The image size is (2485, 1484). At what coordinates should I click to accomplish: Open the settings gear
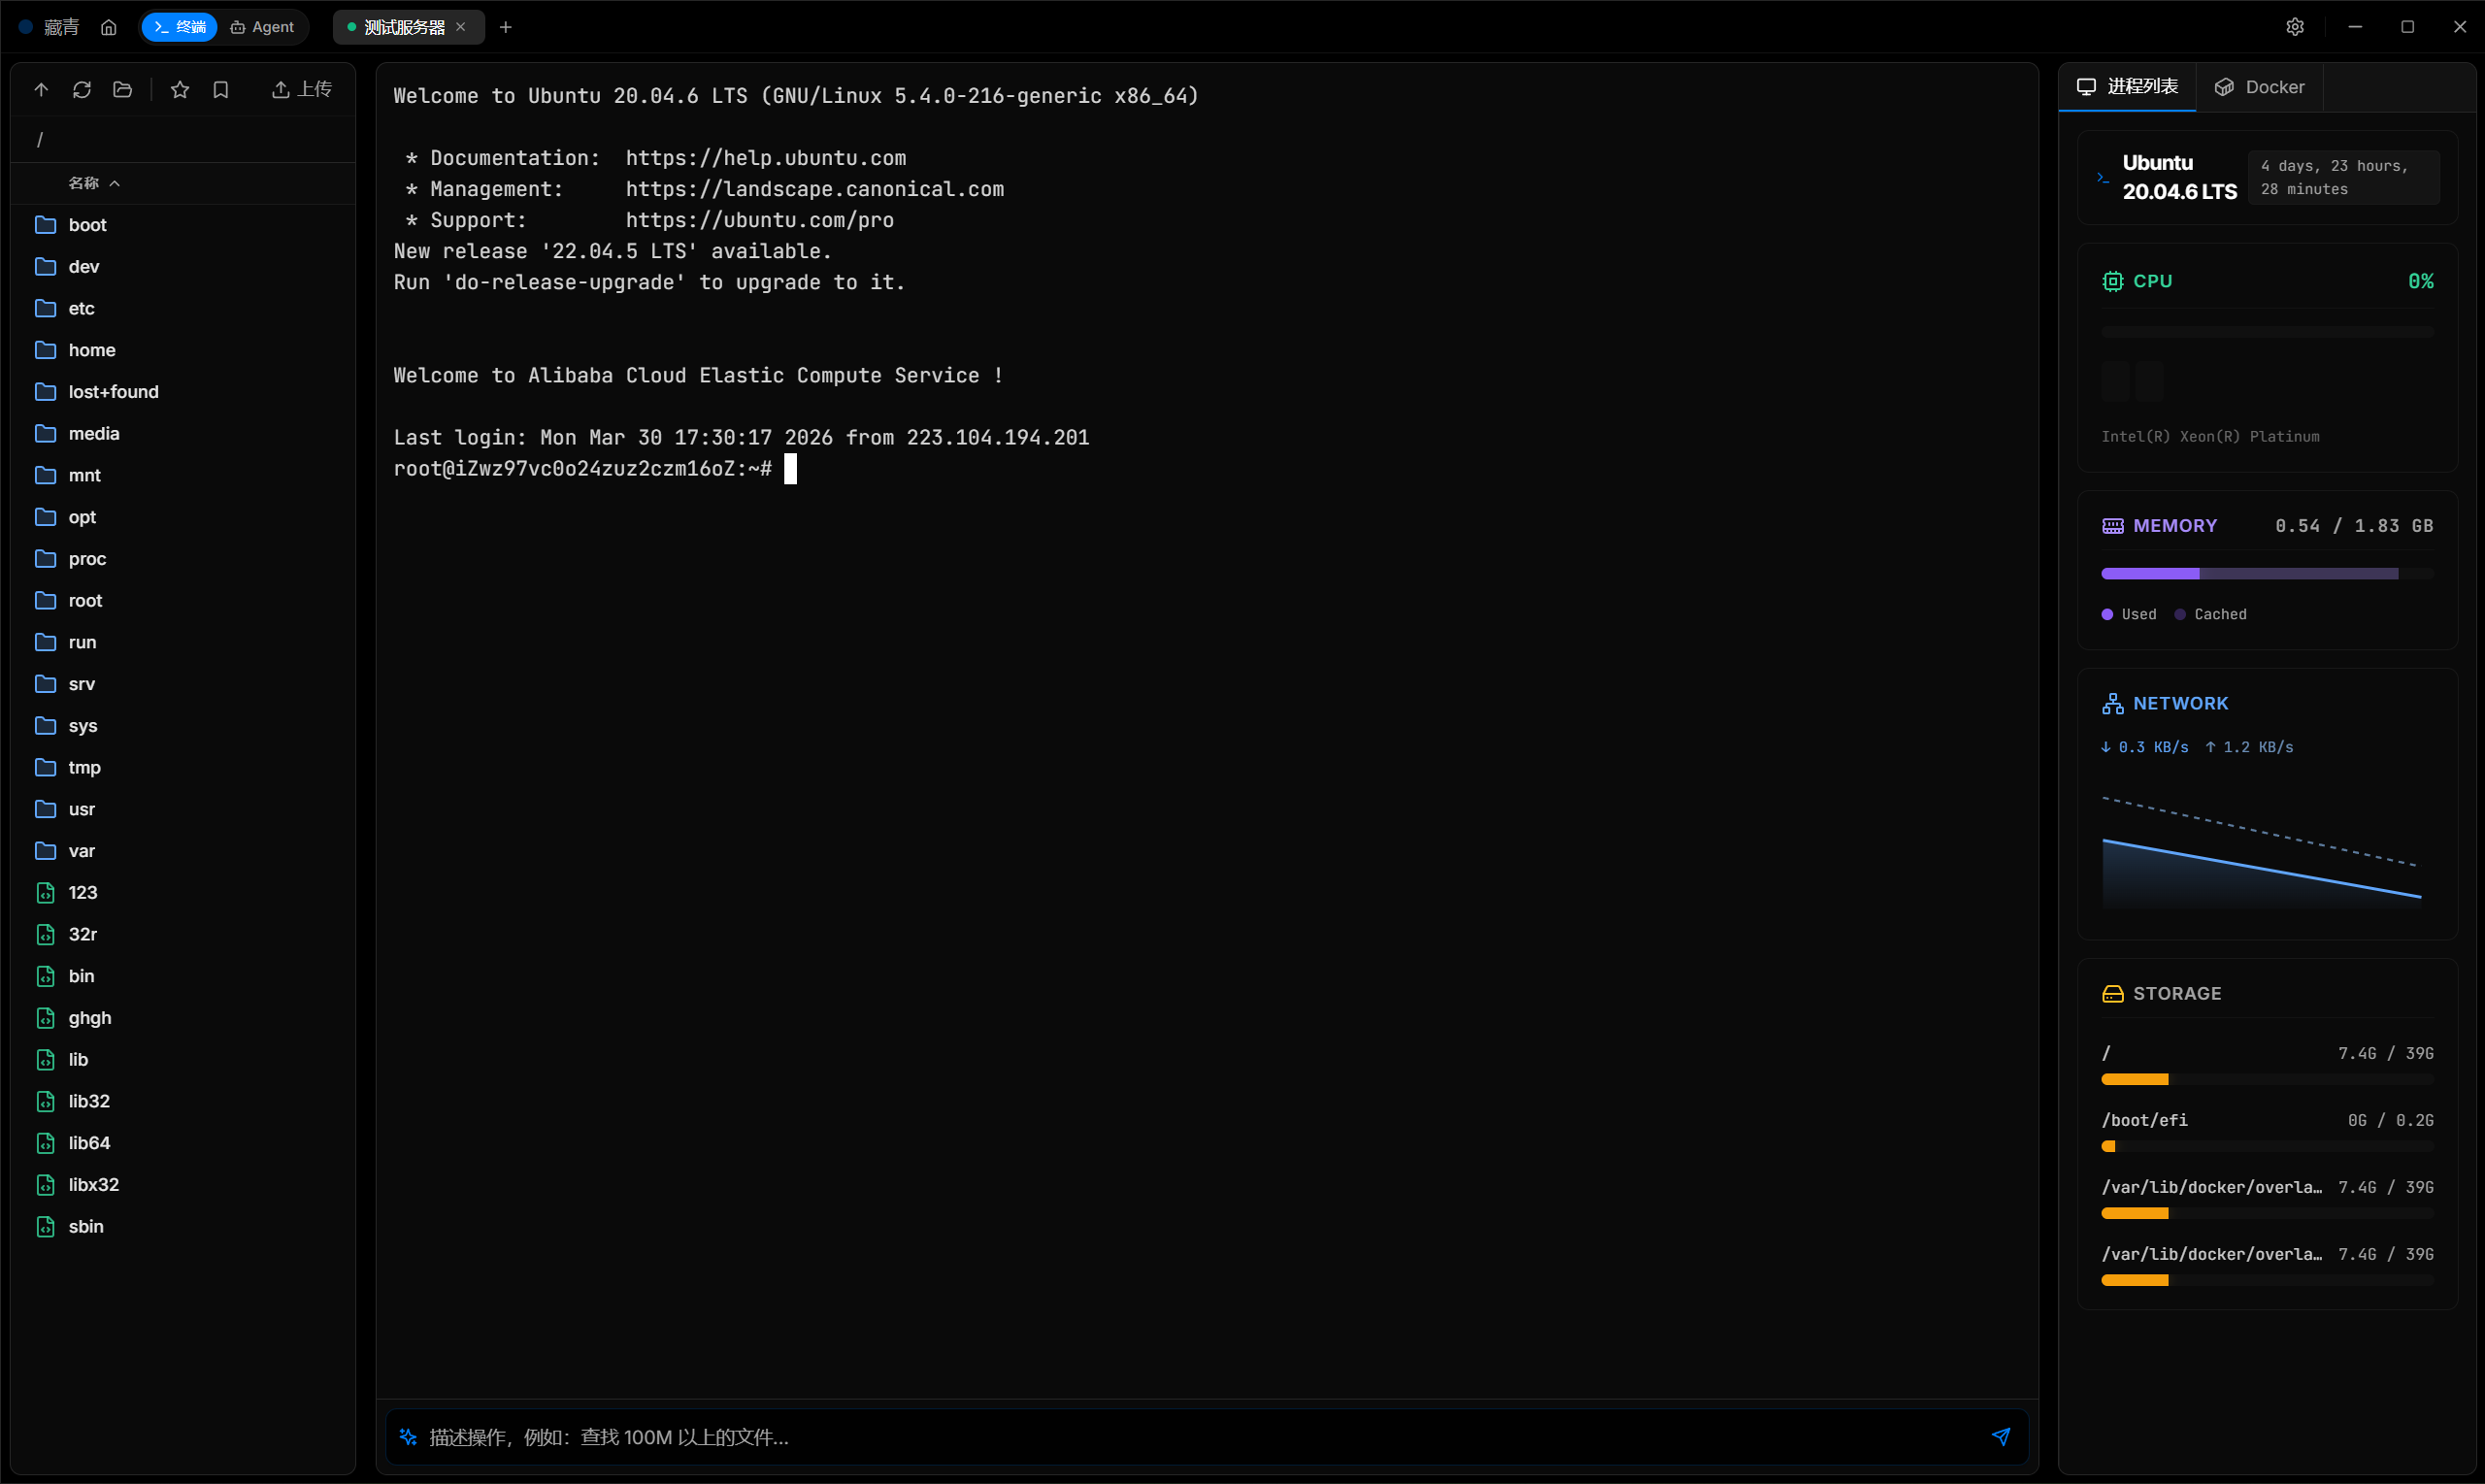coord(2295,27)
